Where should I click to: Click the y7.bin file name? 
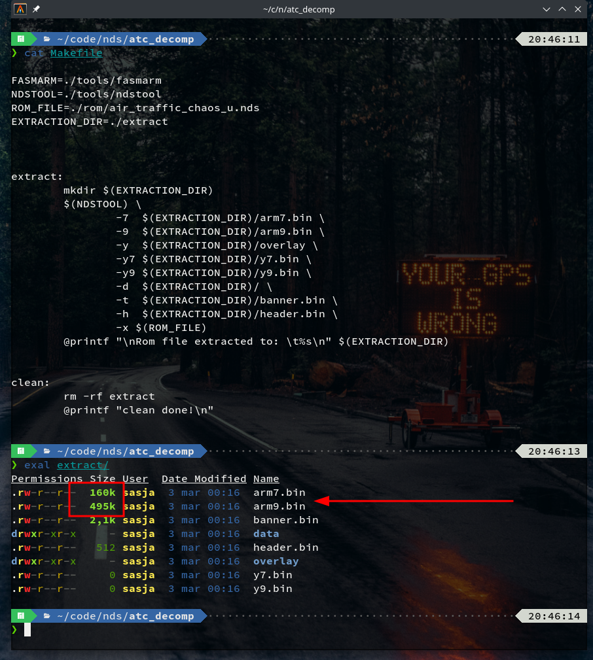tap(273, 575)
